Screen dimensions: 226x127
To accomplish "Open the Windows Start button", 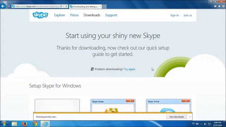I will (x=4, y=124).
